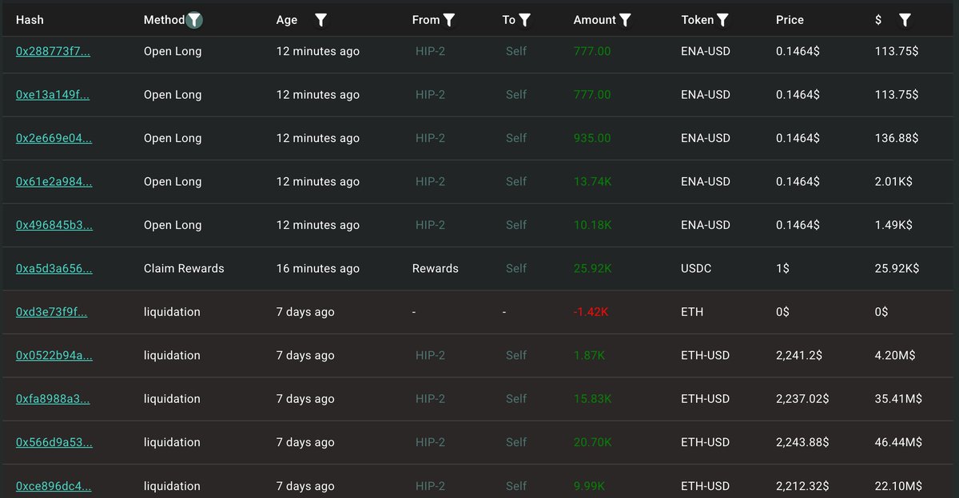Follow the 0xce896dc4 hash link

pyautogui.click(x=54, y=485)
